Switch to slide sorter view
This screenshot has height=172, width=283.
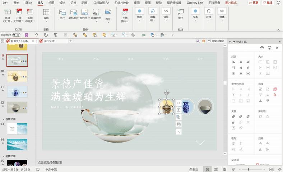pyautogui.click(x=216, y=169)
